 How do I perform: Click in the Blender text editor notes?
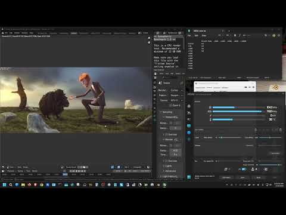tap(167, 52)
